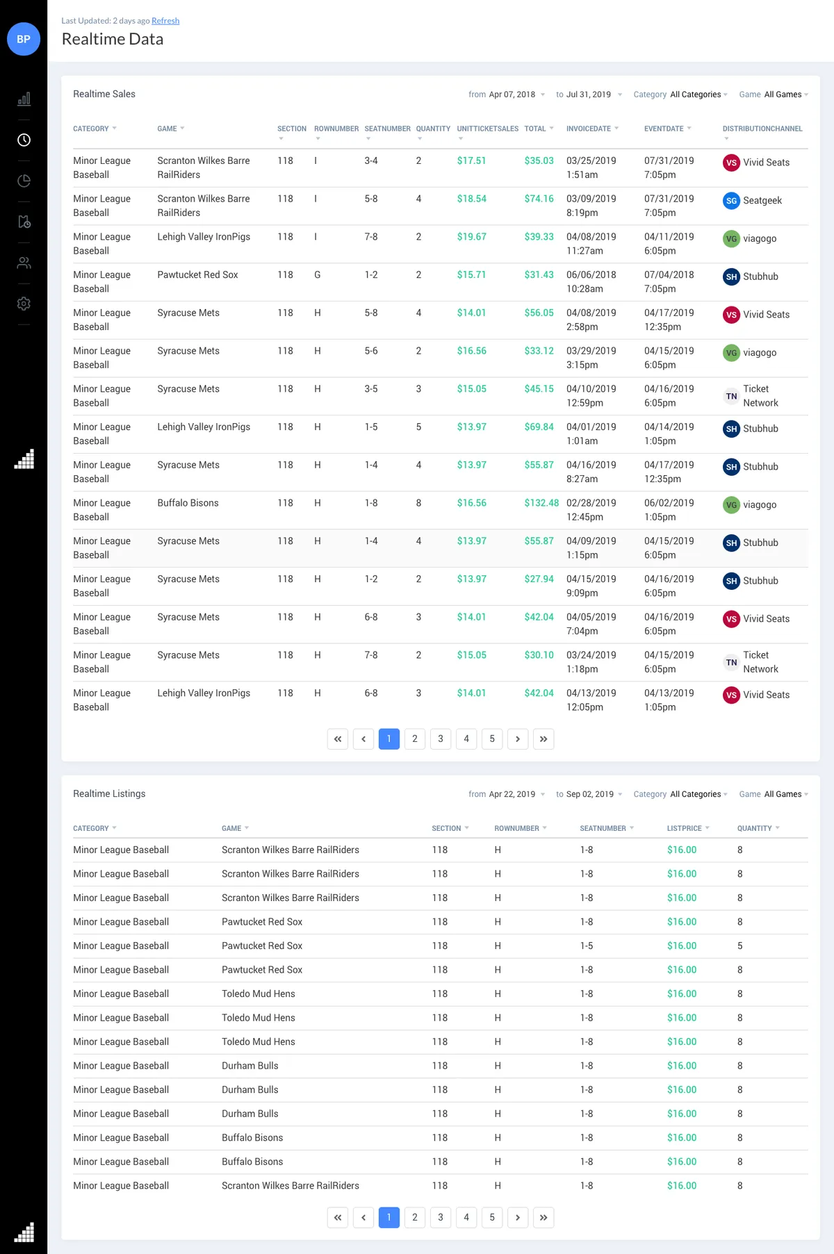This screenshot has width=834, height=1254.
Task: Open Sales Category All Categories dropdown
Action: (x=698, y=94)
